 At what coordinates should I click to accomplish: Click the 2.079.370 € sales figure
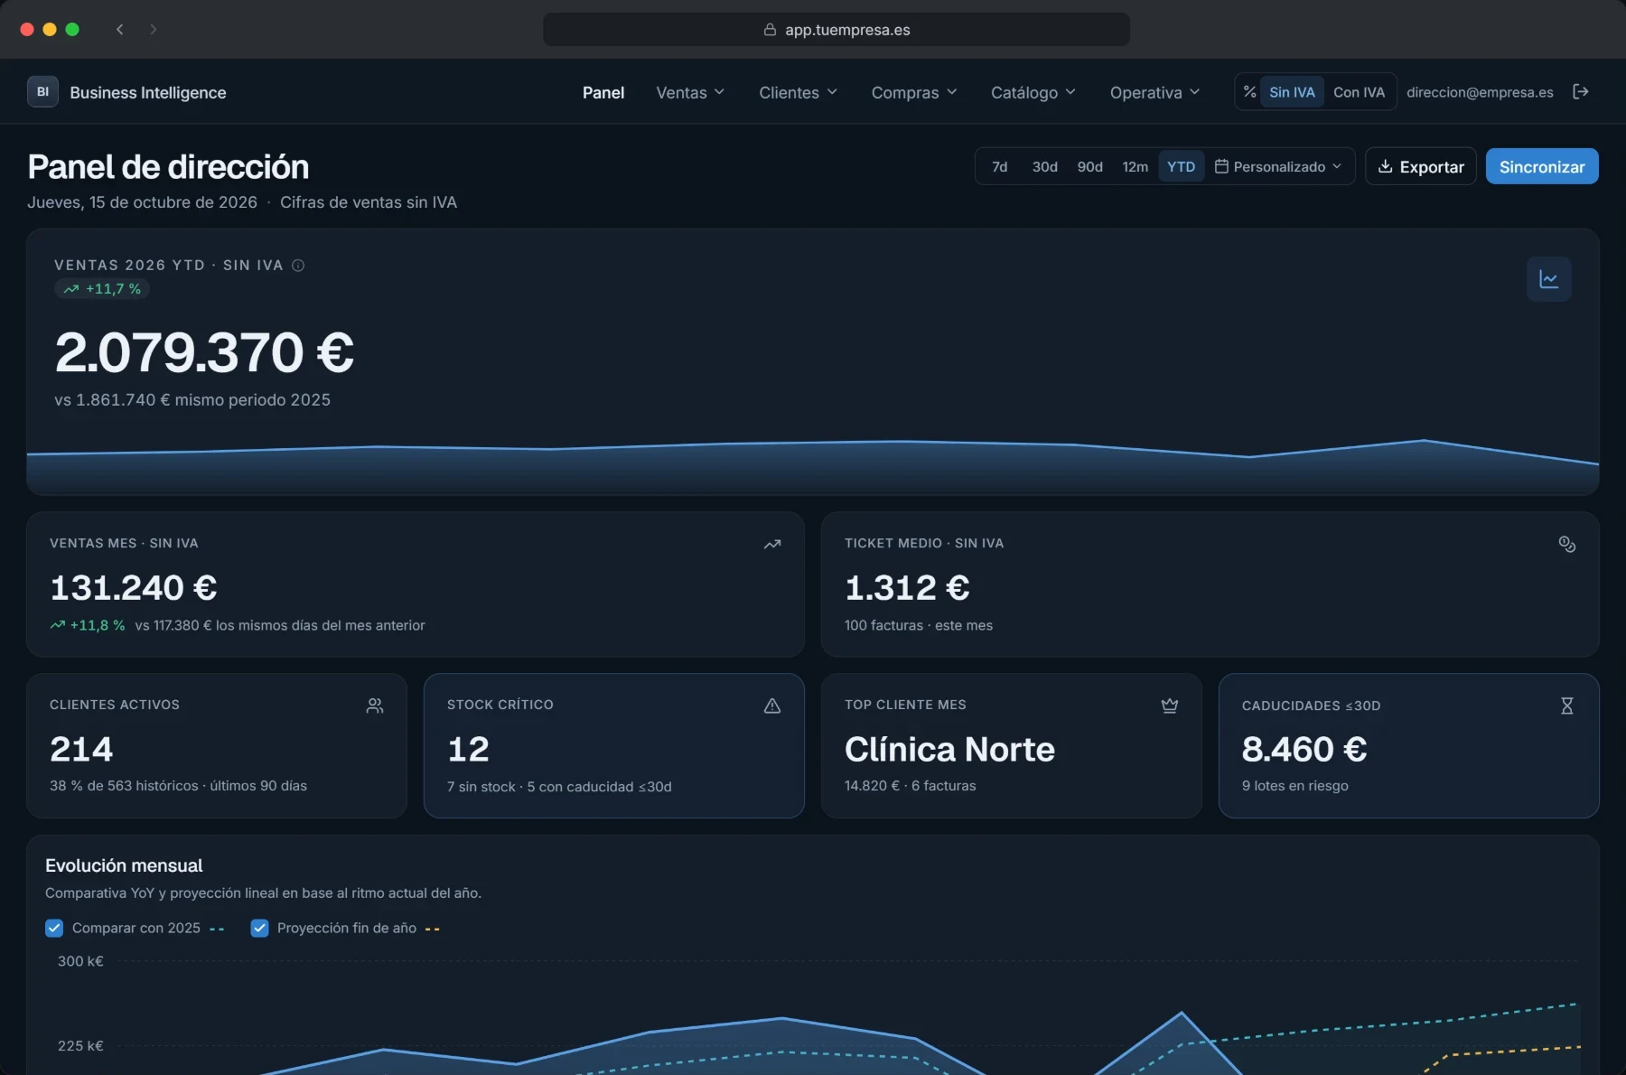(x=204, y=351)
